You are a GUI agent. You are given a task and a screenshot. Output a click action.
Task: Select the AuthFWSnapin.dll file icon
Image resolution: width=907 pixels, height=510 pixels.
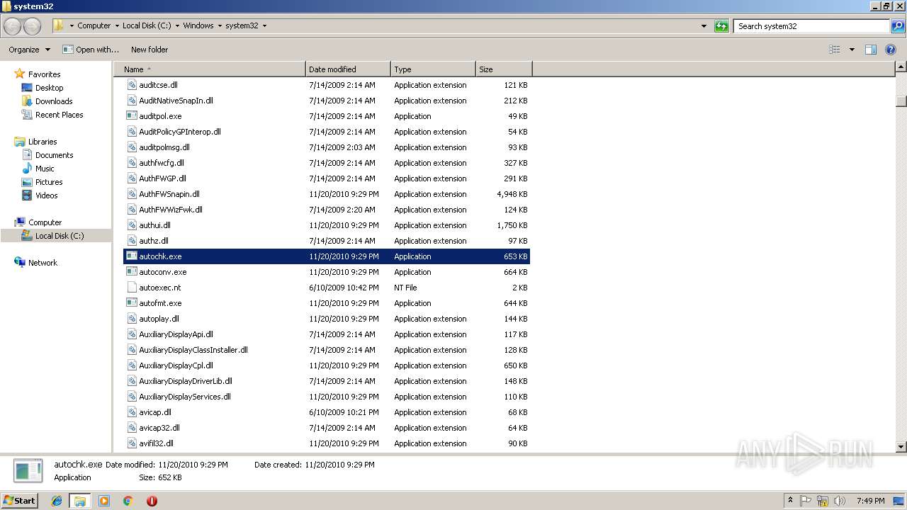point(132,194)
